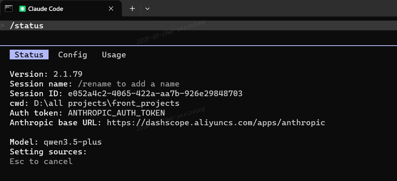
Task: Click the /status command input line
Action: (198, 25)
